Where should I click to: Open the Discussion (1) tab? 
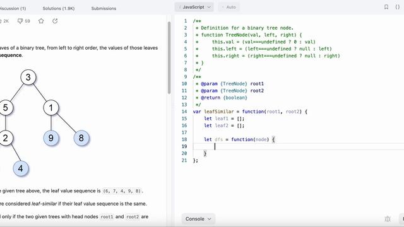(13, 8)
